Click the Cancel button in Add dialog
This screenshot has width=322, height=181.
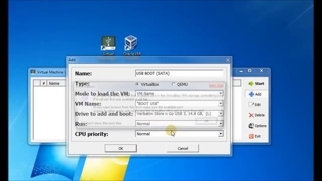(x=183, y=148)
